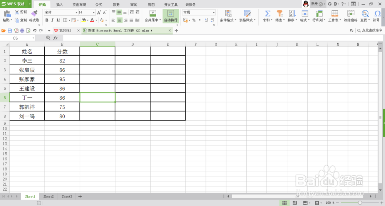The image size is (385, 206).
Task: Switch to the Sheet2 tab
Action: (x=49, y=196)
